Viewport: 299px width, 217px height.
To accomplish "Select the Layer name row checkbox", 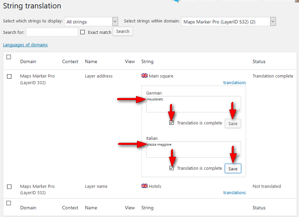I will point(9,187).
